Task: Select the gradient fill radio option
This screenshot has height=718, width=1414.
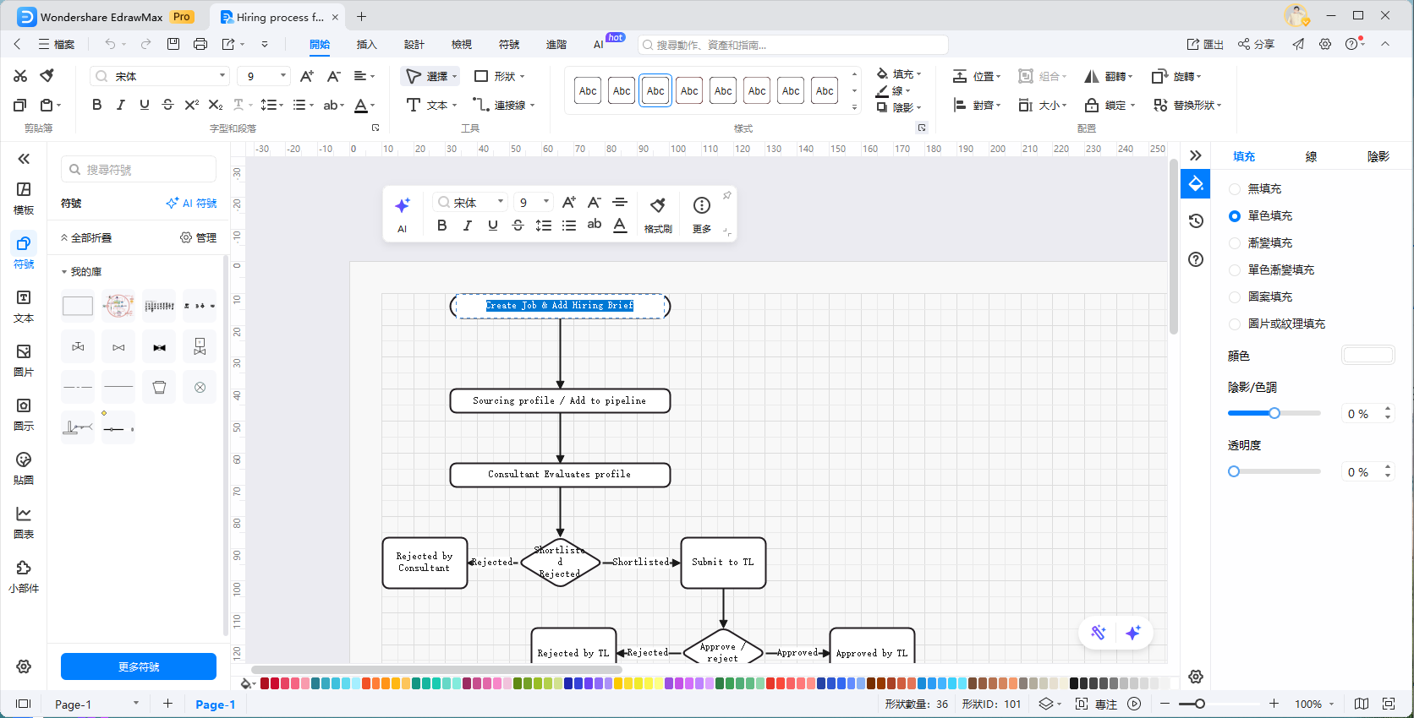Action: pyautogui.click(x=1235, y=243)
